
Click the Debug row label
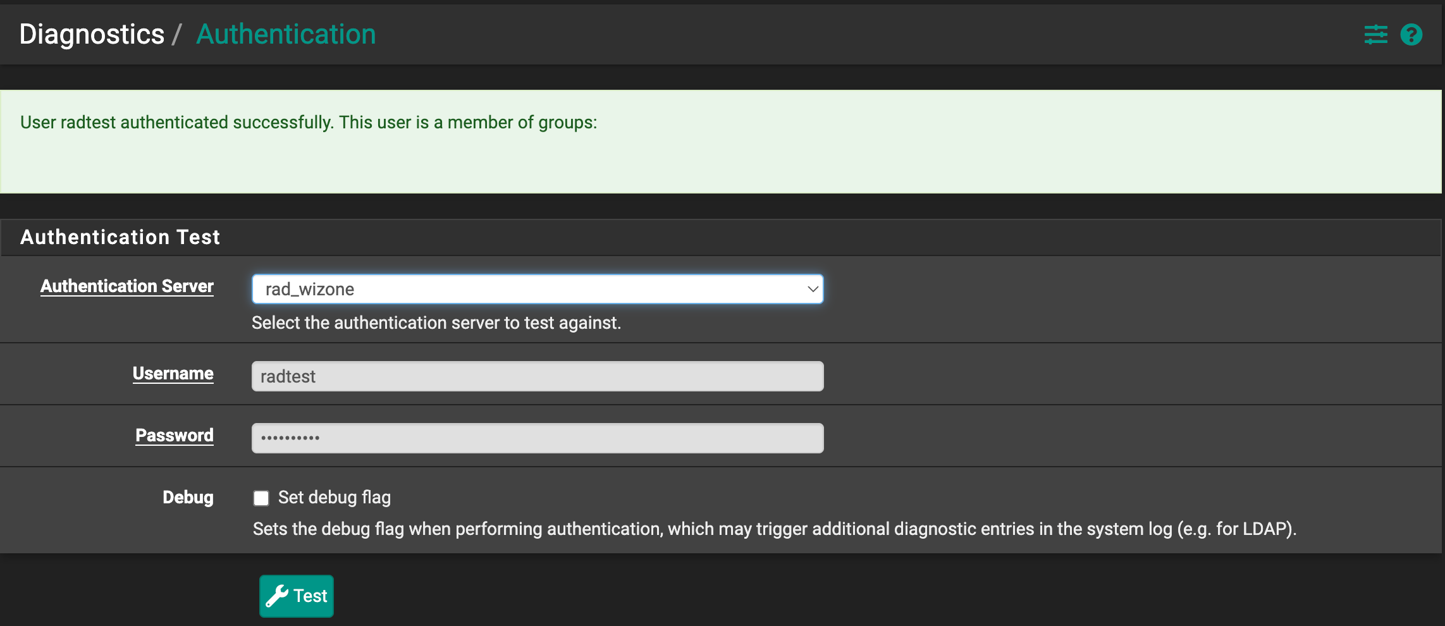pos(188,497)
